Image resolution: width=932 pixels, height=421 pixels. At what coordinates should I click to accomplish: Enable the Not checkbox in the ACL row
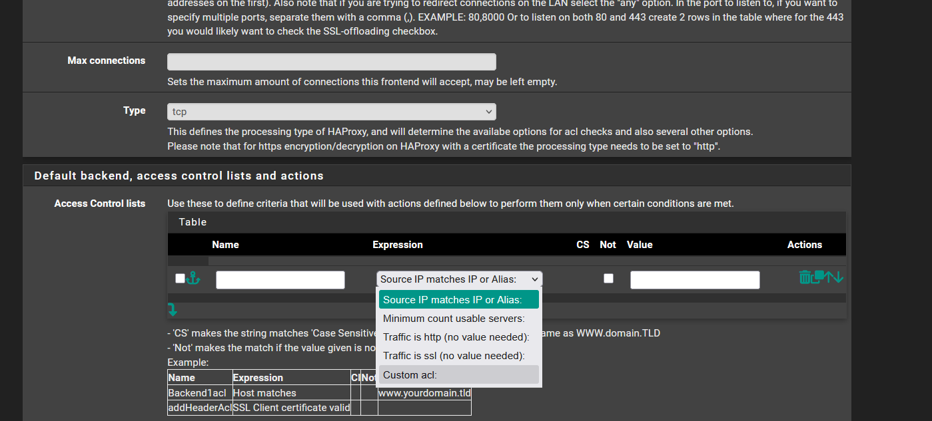(x=608, y=279)
